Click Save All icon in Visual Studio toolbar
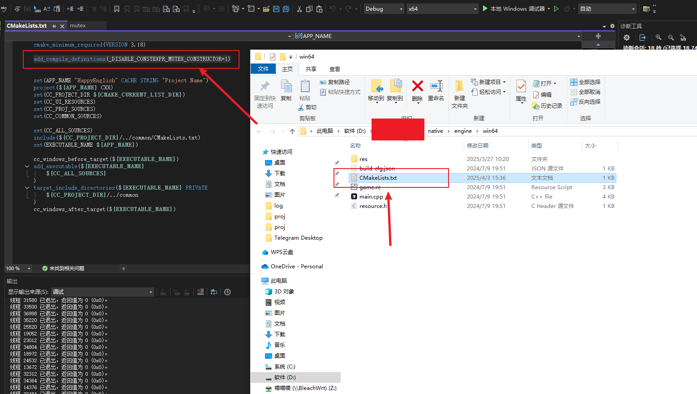Image resolution: width=697 pixels, height=394 pixels. point(286,9)
